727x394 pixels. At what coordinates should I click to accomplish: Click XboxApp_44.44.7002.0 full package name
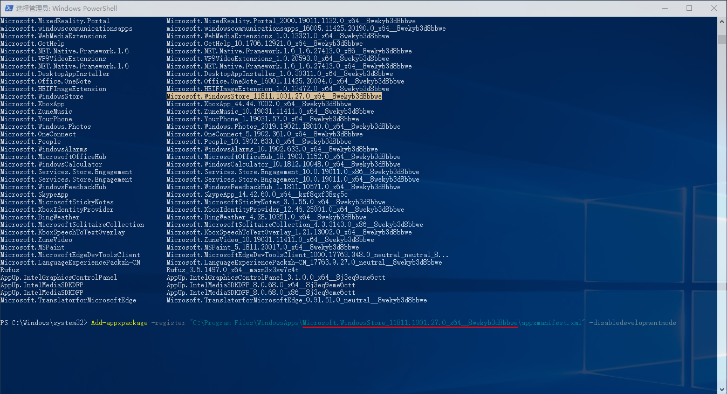coord(259,104)
